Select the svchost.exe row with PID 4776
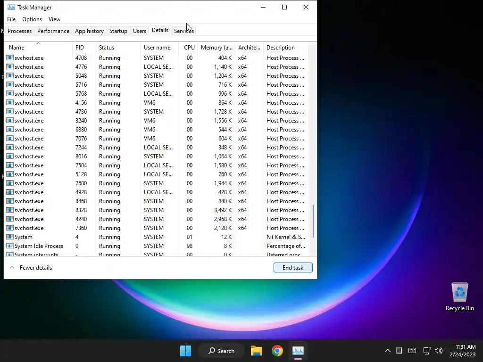The image size is (483, 362). coord(157,67)
